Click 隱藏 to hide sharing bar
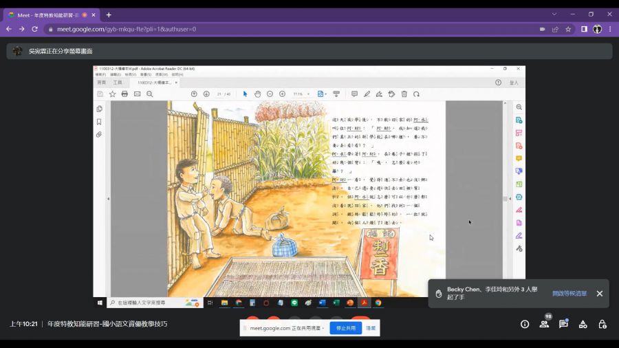Image resolution: width=619 pixels, height=348 pixels. coord(371,328)
